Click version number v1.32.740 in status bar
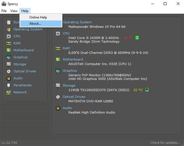This screenshot has height=146, width=184. pos(9,143)
